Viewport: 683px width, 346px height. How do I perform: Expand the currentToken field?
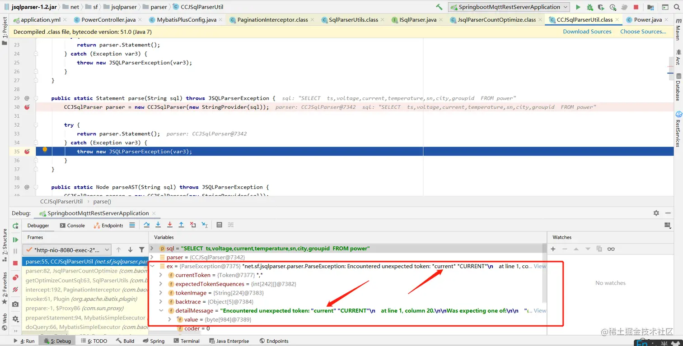point(161,275)
